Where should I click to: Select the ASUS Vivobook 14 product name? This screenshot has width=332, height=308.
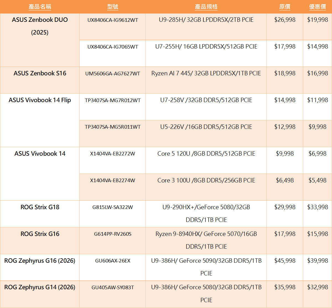click(x=40, y=154)
